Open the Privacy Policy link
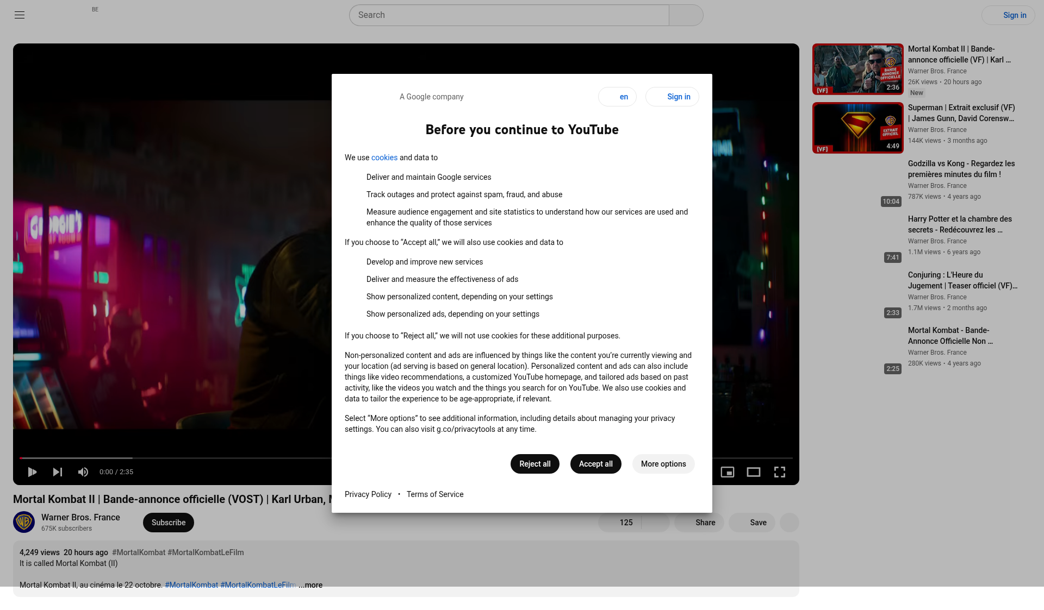 368,494
